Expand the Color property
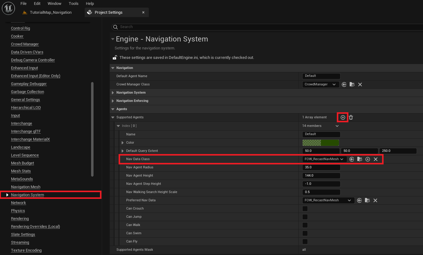The width and height of the screenshot is (423, 255). (123, 143)
